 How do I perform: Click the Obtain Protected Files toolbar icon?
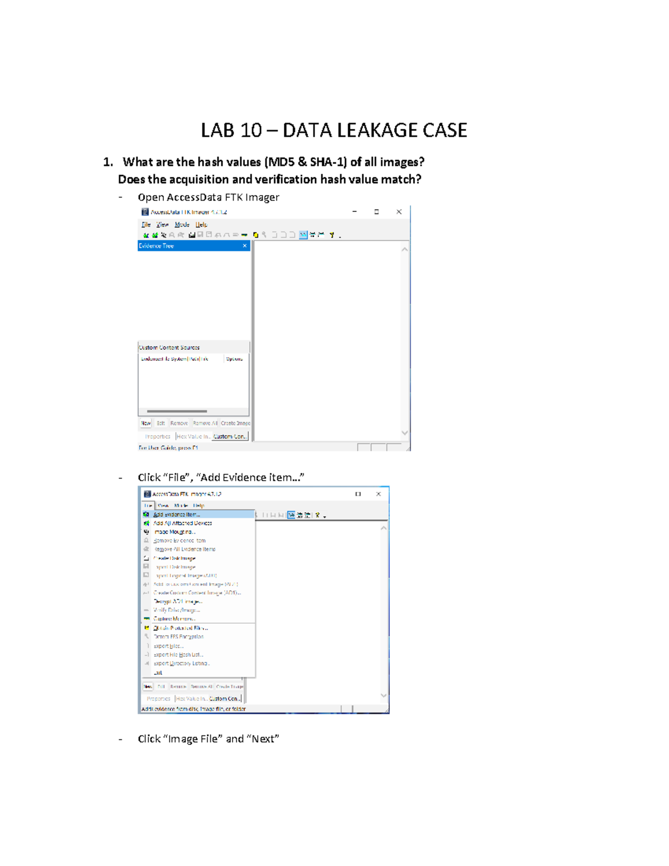tap(255, 234)
